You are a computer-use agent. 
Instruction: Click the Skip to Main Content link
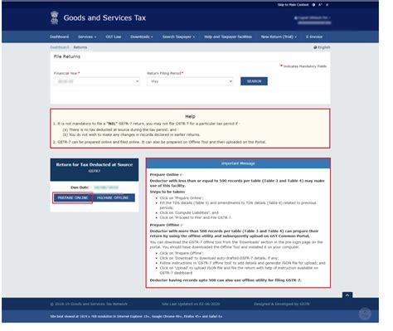(x=293, y=5)
